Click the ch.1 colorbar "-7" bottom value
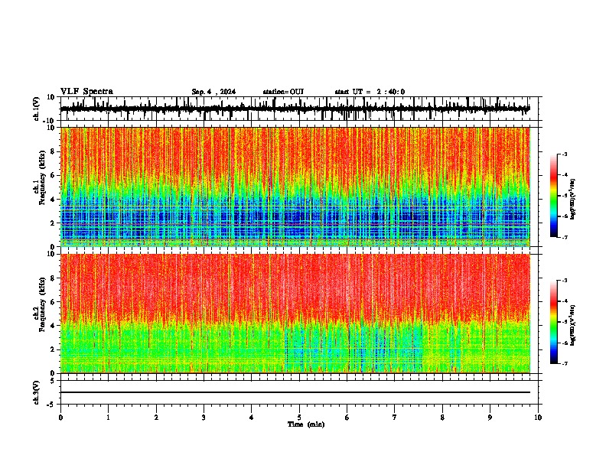The image size is (606, 468). pyautogui.click(x=565, y=237)
